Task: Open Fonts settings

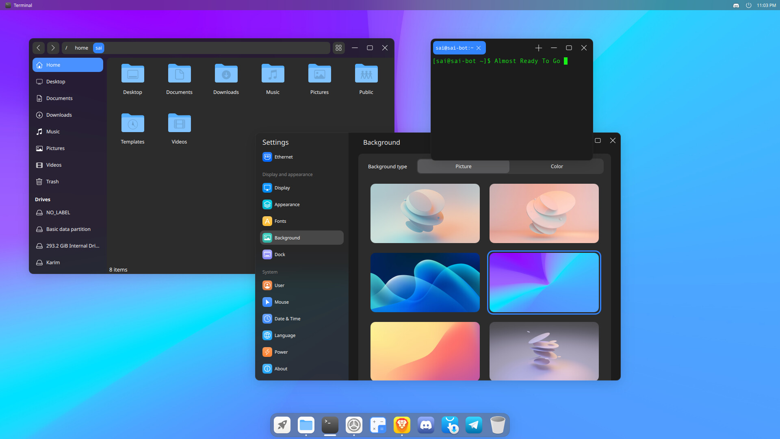Action: (302, 221)
